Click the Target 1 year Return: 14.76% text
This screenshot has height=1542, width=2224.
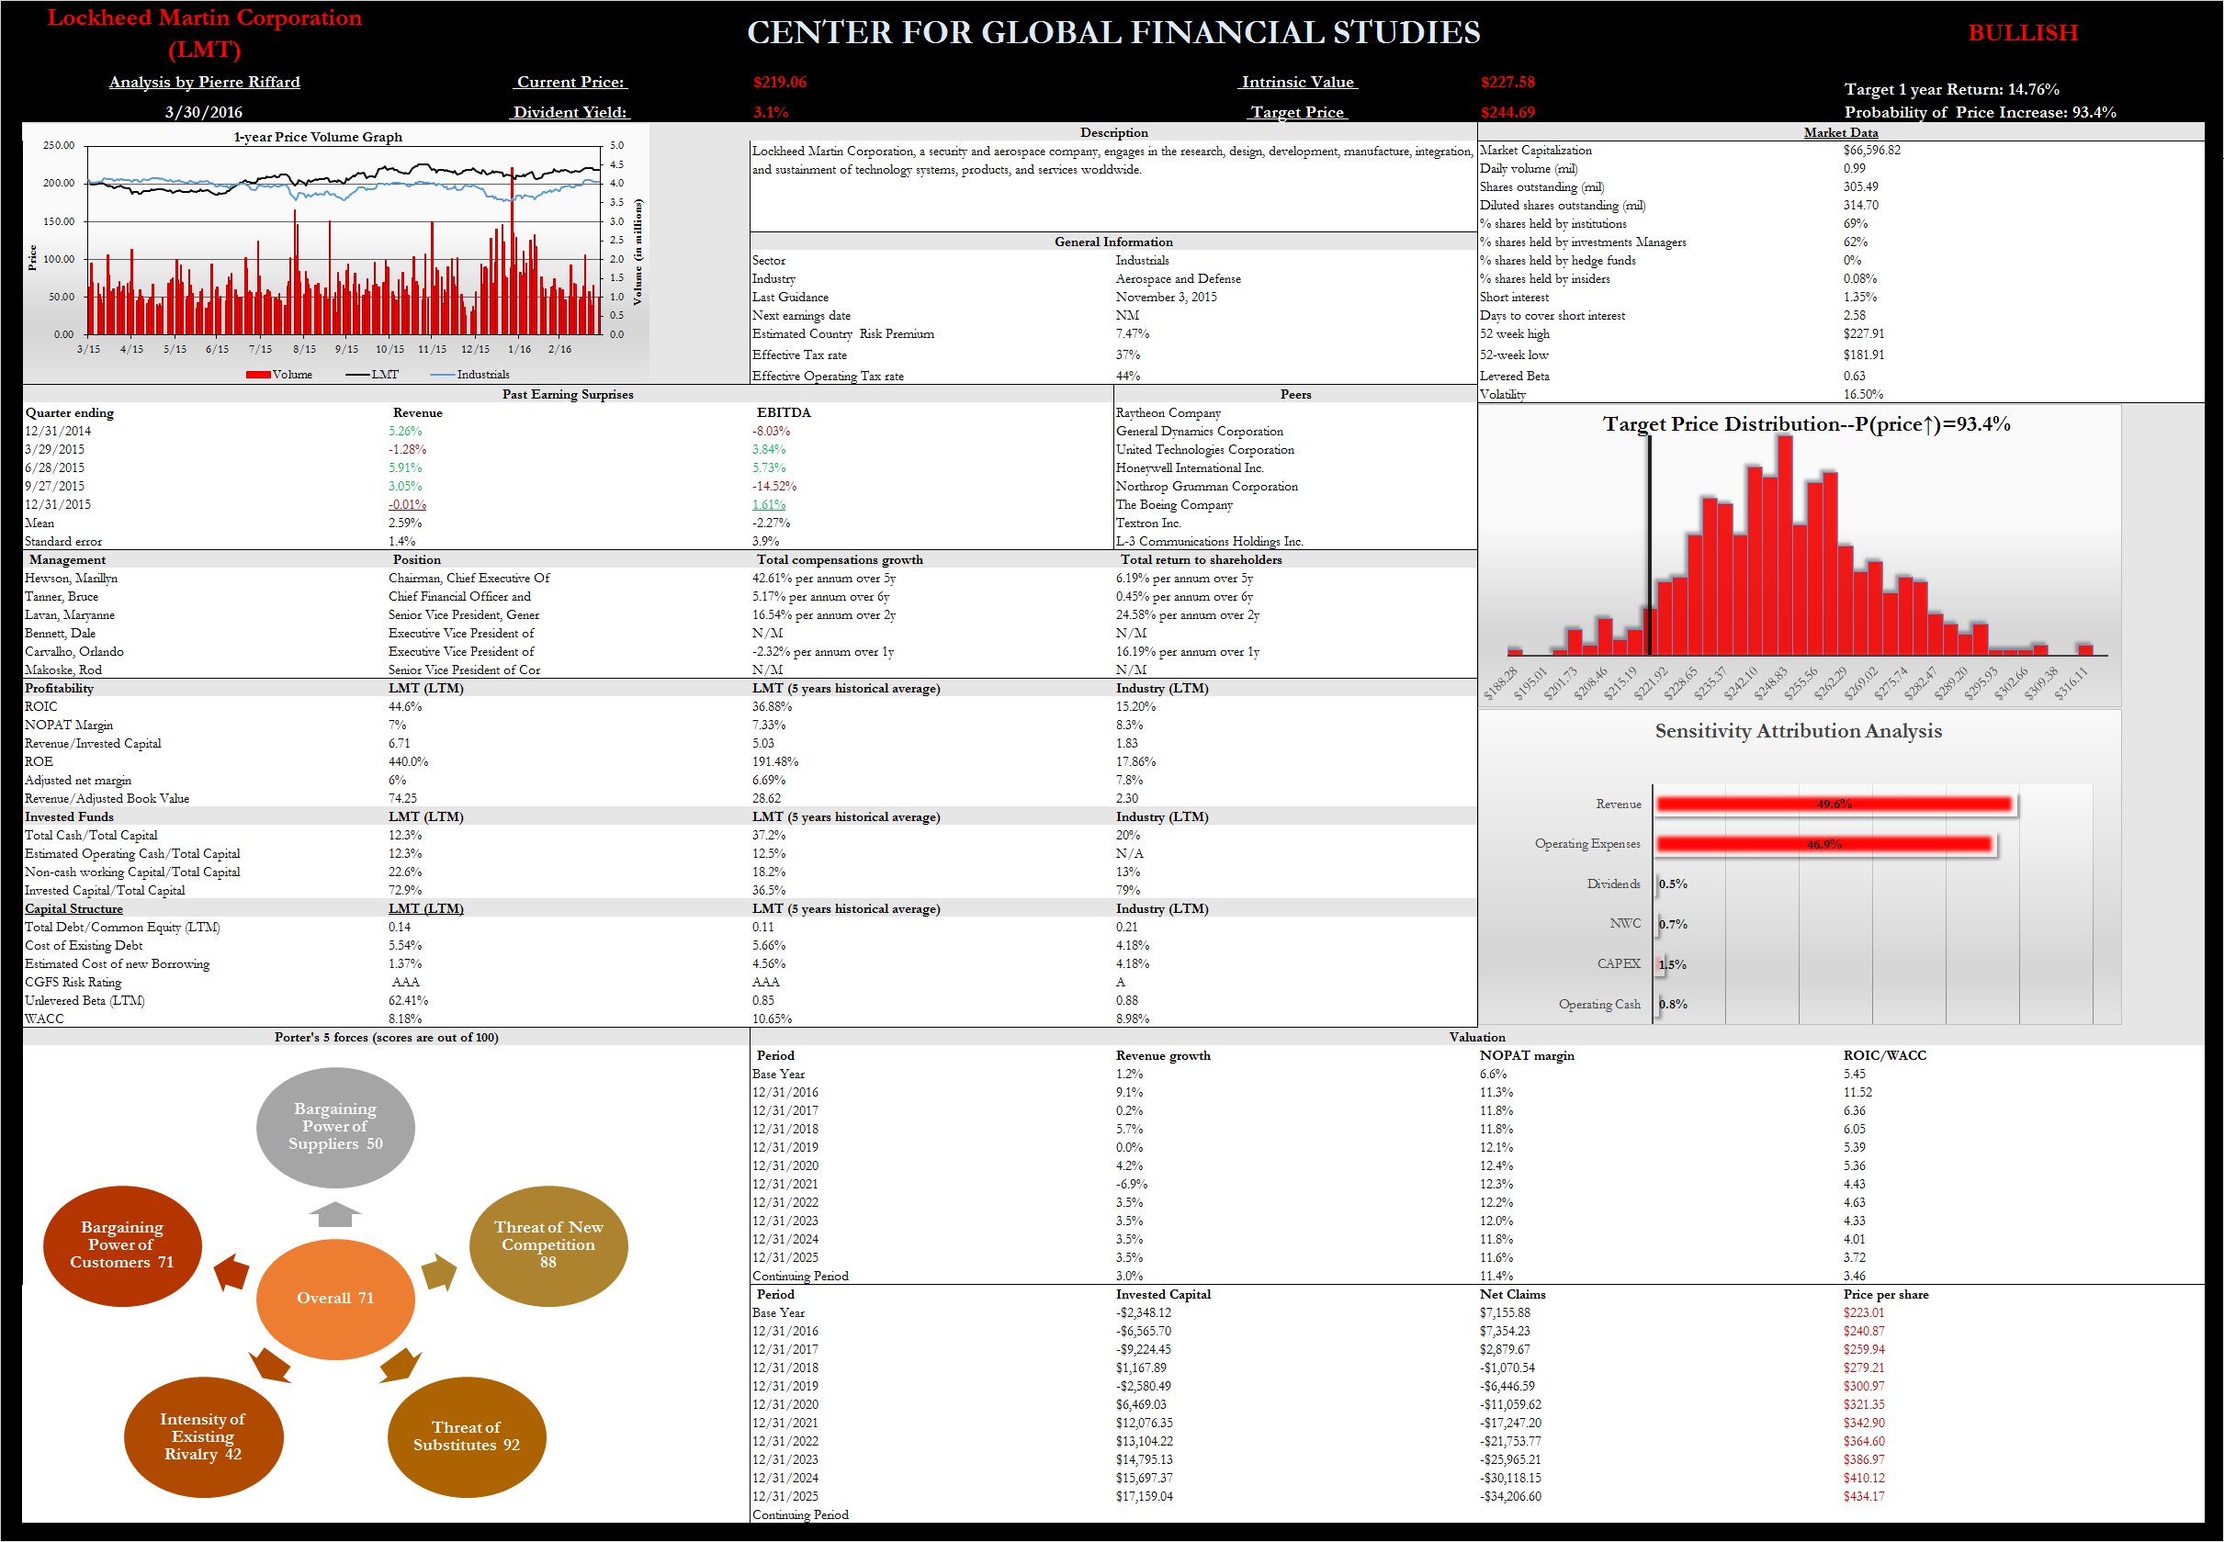coord(1951,89)
